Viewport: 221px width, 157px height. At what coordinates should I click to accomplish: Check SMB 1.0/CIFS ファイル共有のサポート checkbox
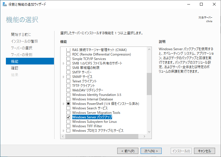(x=68, y=63)
